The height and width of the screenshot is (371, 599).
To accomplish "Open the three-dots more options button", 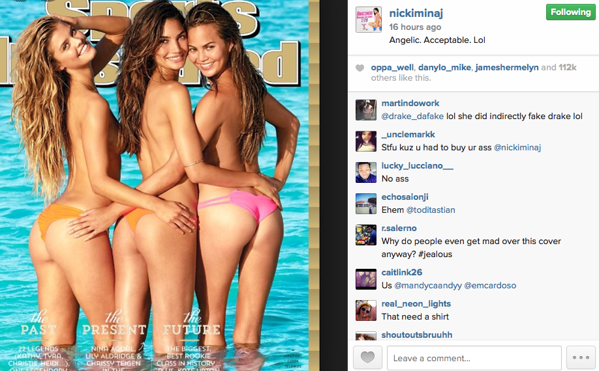I will point(581,358).
